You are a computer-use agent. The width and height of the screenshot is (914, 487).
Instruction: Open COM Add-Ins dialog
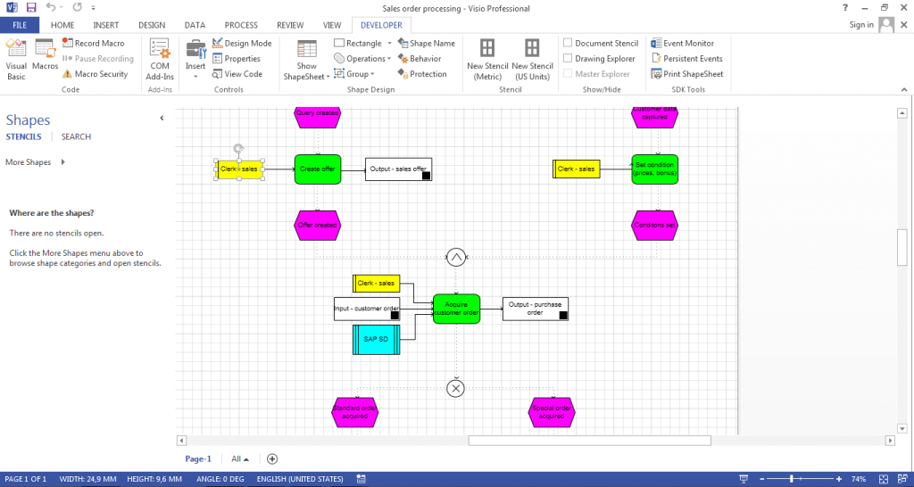pos(160,60)
